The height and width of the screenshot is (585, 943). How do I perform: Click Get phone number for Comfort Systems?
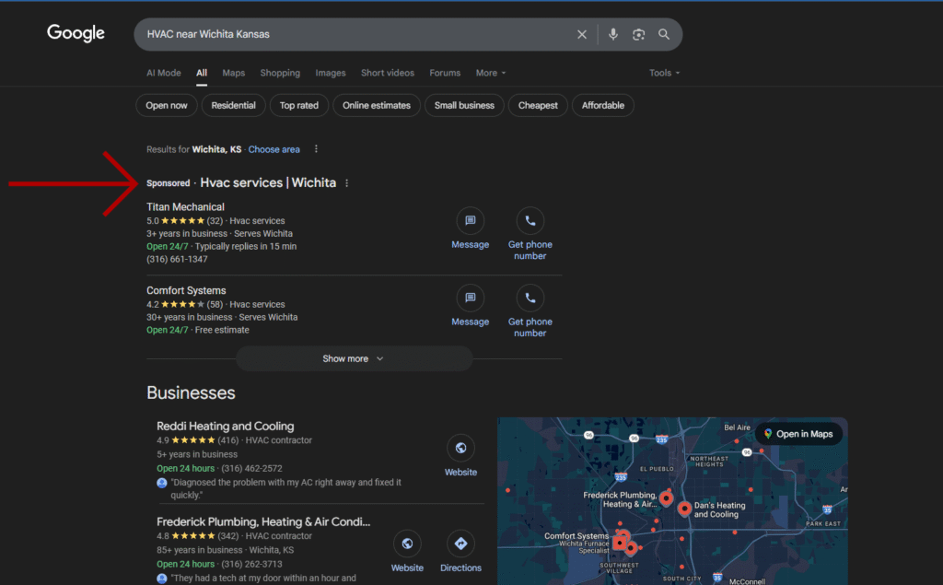530,327
